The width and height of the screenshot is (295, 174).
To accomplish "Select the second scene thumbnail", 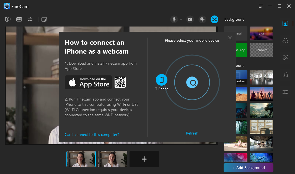I will coord(113,159).
